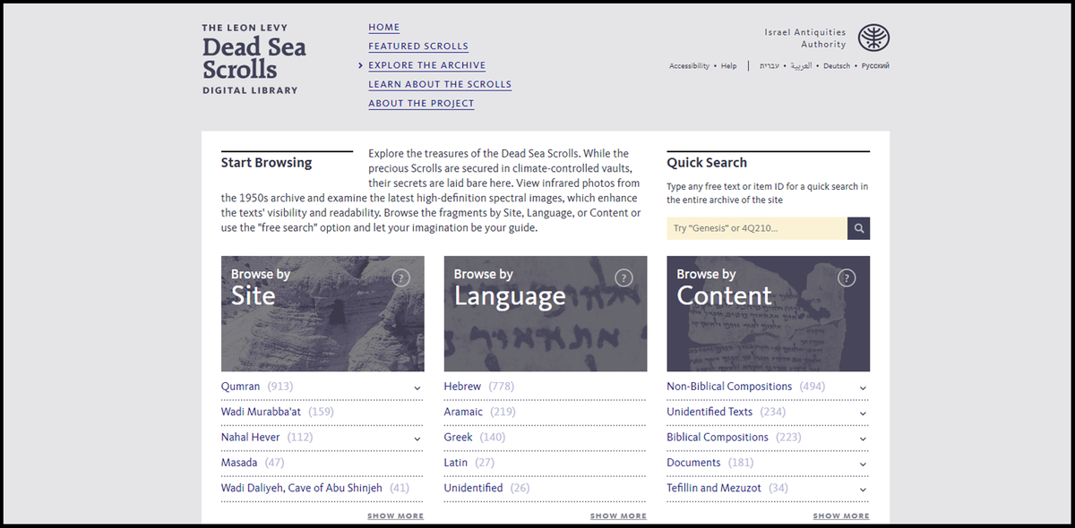
Task: Expand the Tefillin and Mezuzot category
Action: click(x=863, y=490)
